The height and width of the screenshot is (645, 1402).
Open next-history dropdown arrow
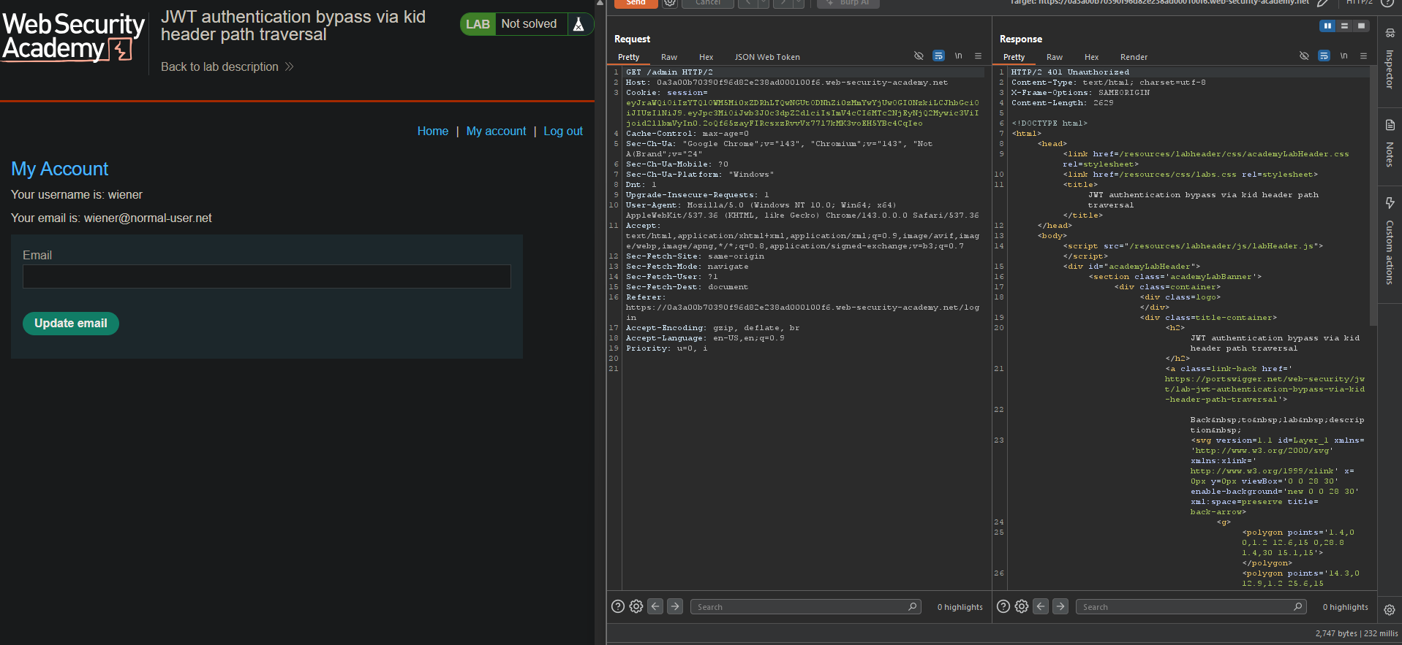tap(799, 3)
